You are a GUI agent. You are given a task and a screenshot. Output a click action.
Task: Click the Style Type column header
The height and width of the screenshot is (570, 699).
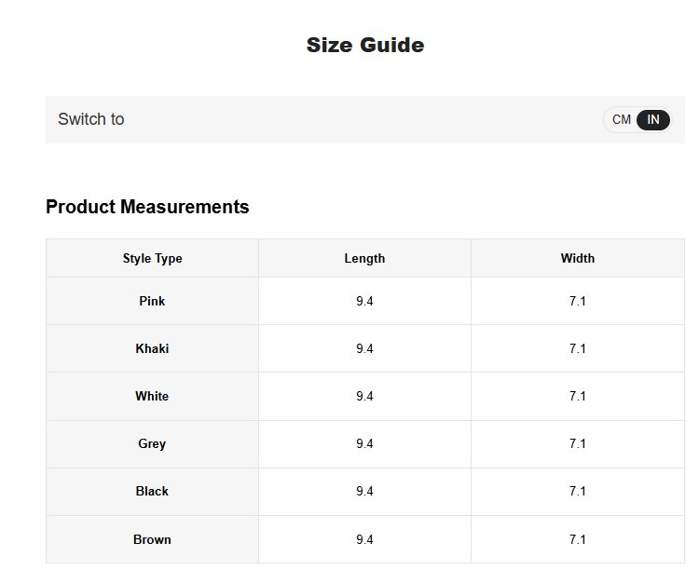click(x=152, y=258)
